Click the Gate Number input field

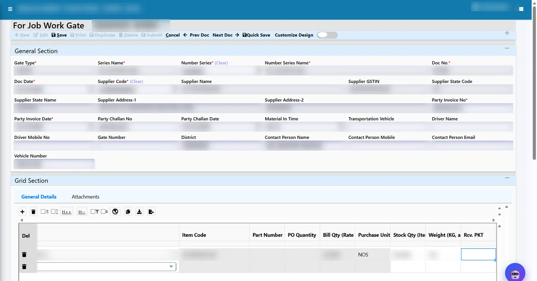pyautogui.click(x=138, y=145)
